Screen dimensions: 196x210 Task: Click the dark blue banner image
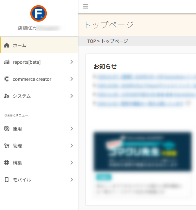[x=142, y=151]
